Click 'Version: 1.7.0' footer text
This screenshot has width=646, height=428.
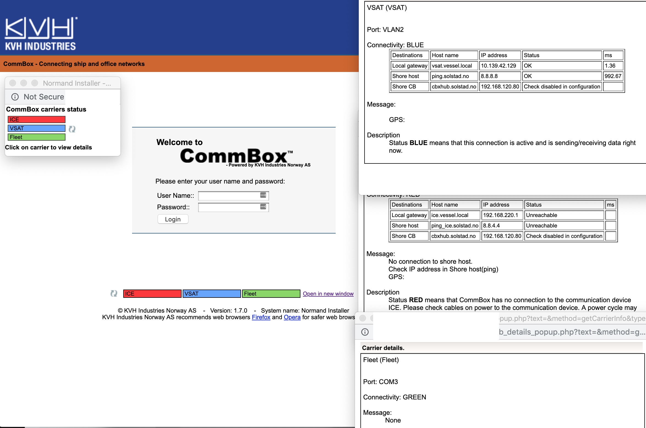[229, 310]
